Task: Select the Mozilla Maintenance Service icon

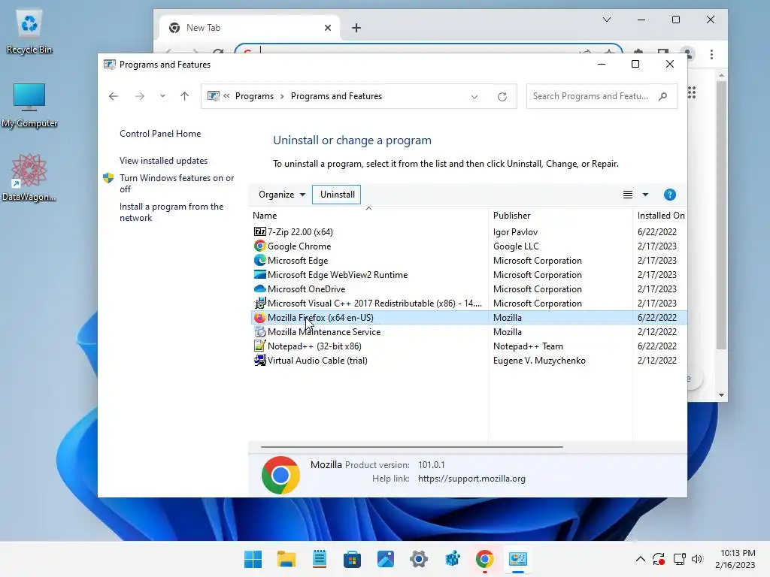Action: [259, 331]
